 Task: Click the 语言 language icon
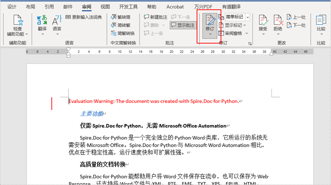coord(57,20)
